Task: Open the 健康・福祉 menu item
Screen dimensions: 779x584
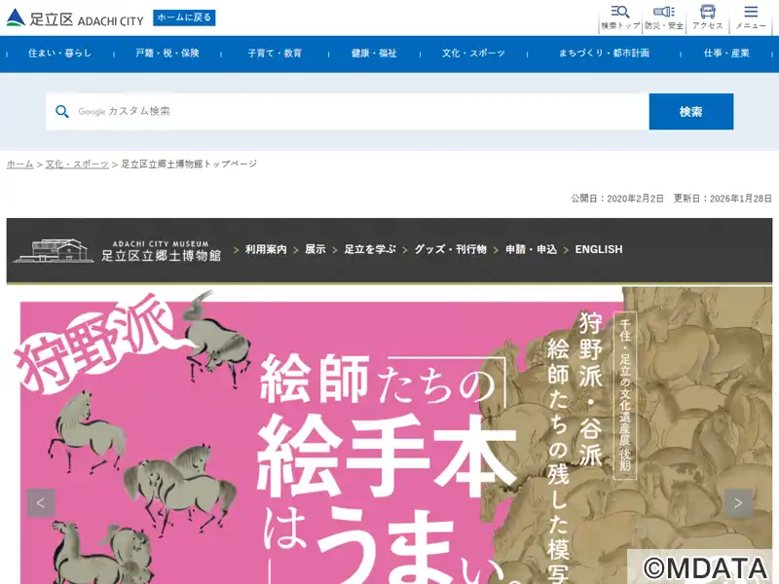Action: (374, 54)
